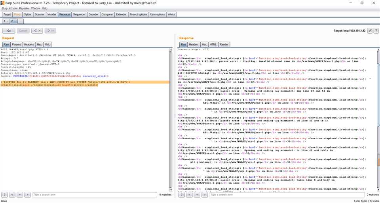Image resolution: width=380 pixels, height=203 pixels.
Task: Go forward to next request in history
Action: pos(48,31)
